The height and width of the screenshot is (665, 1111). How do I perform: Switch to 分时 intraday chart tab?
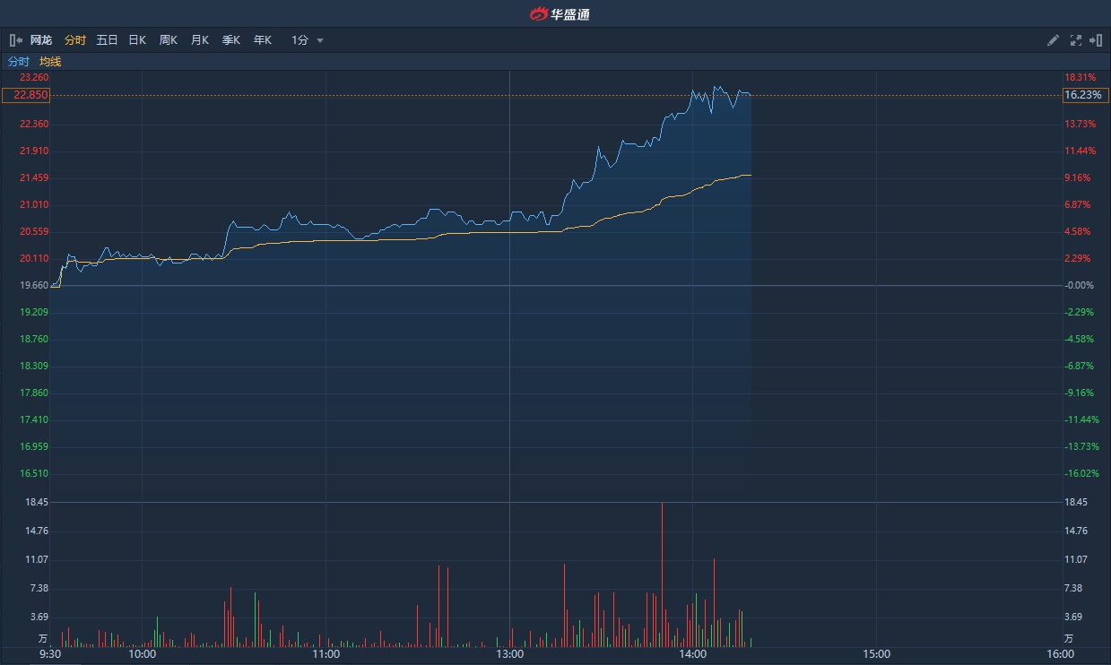(75, 40)
